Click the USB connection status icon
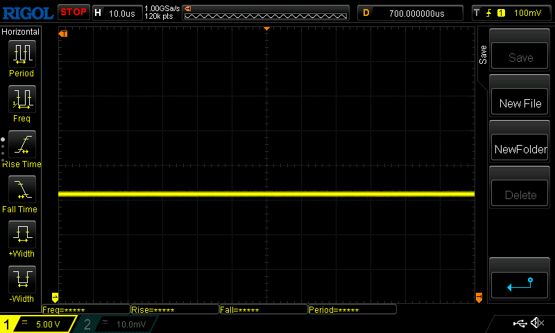 point(520,323)
